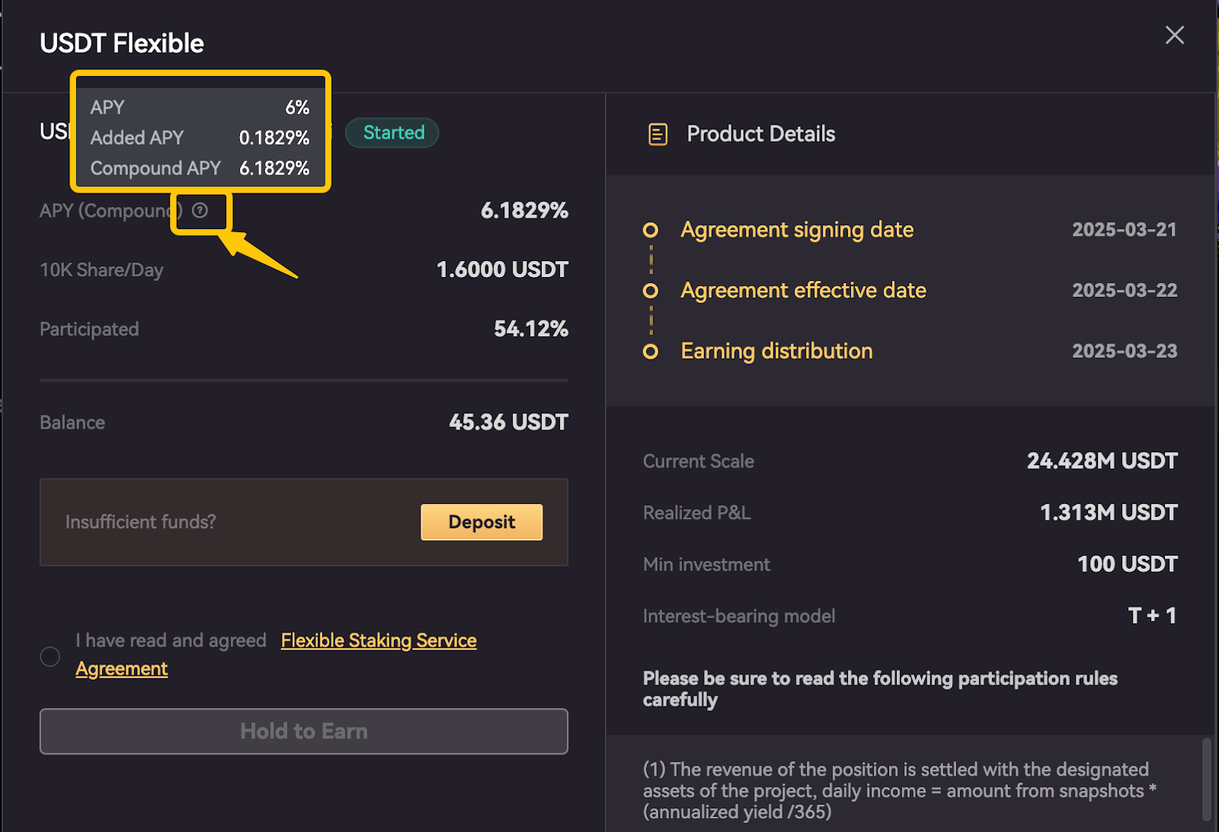Click the Agreement signing date label
This screenshot has width=1219, height=832.
pyautogui.click(x=797, y=230)
